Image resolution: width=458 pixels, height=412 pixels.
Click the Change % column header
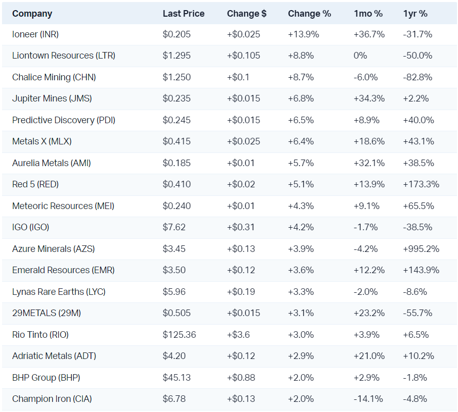pos(309,14)
